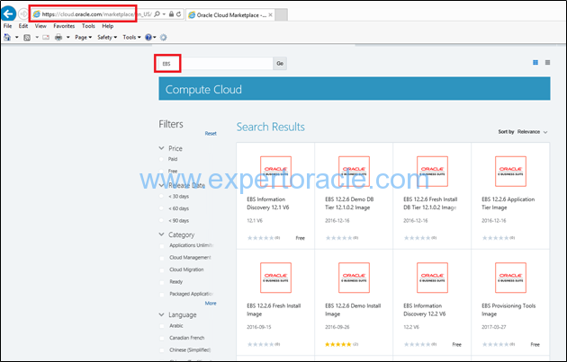567x362 pixels.
Task: Click the marketplace search input field
Action: tap(216, 64)
